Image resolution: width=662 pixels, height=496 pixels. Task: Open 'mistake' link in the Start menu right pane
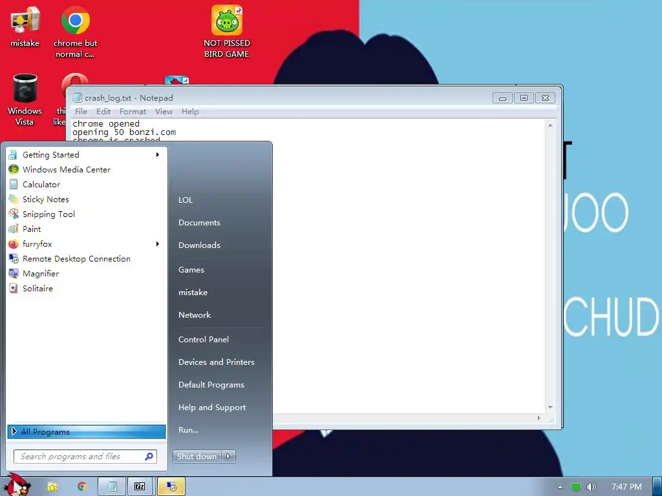coord(193,293)
